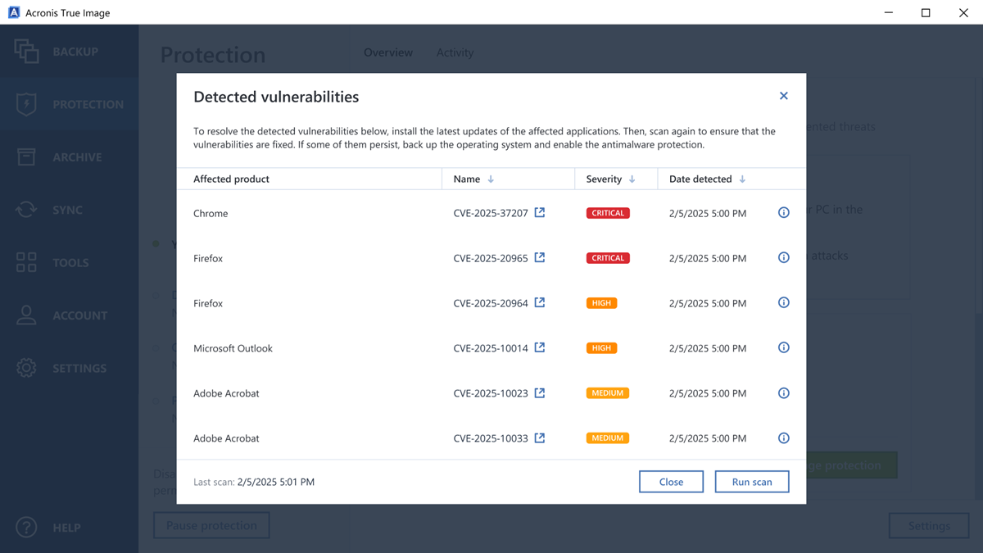Image resolution: width=983 pixels, height=553 pixels.
Task: Open external link for CVE-2025-10014
Action: tap(540, 348)
